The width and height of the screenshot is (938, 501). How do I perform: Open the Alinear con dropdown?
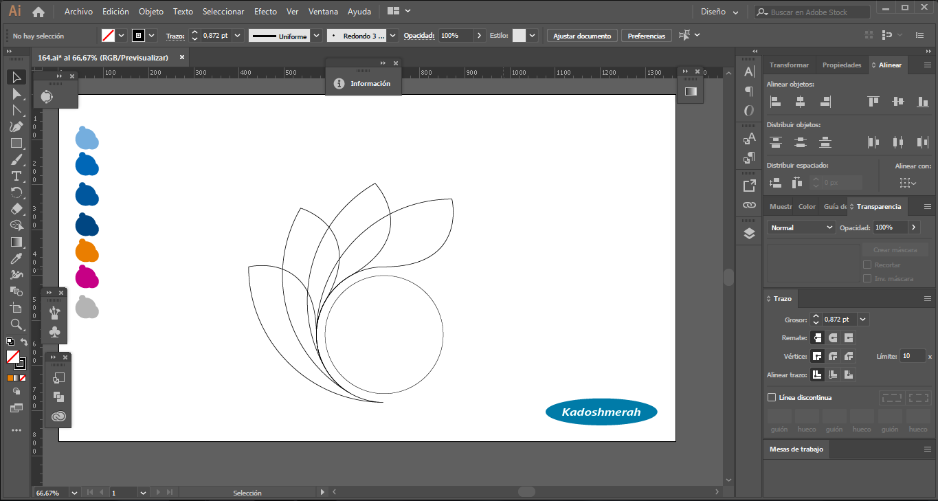pos(908,183)
